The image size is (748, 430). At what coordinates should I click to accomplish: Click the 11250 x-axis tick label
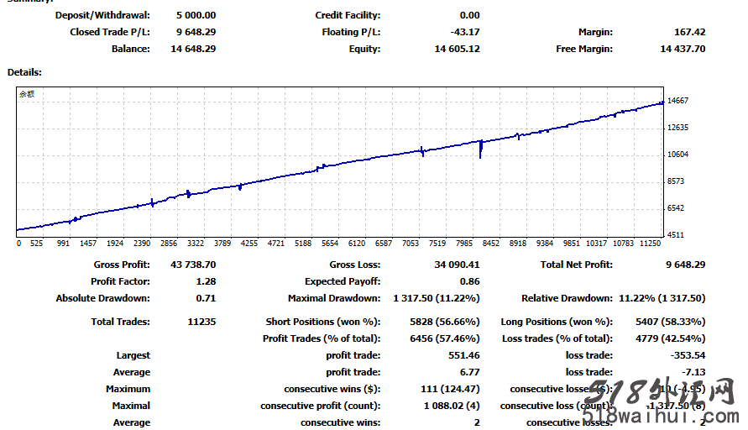click(651, 244)
